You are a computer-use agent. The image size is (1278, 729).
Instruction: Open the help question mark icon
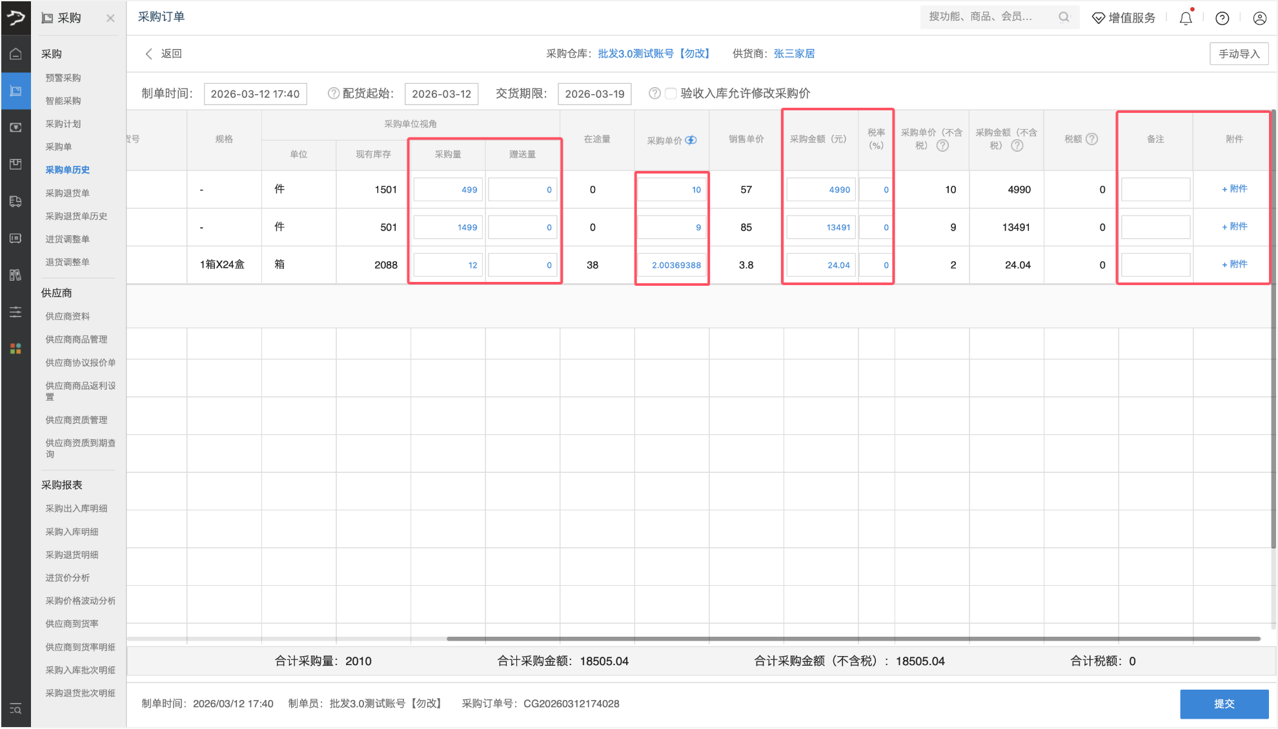click(x=1222, y=18)
